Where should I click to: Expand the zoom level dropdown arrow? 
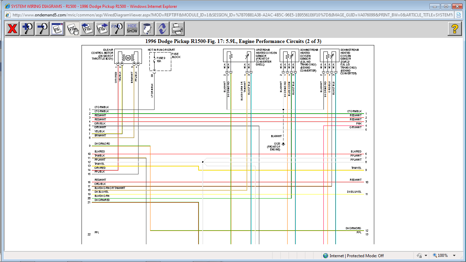pos(454,256)
